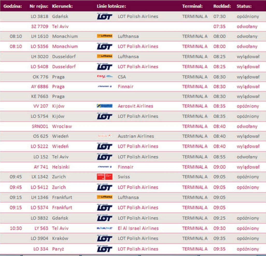
Task: Click the LOT logo for Paryż flight LO 334
Action: pyautogui.click(x=104, y=249)
